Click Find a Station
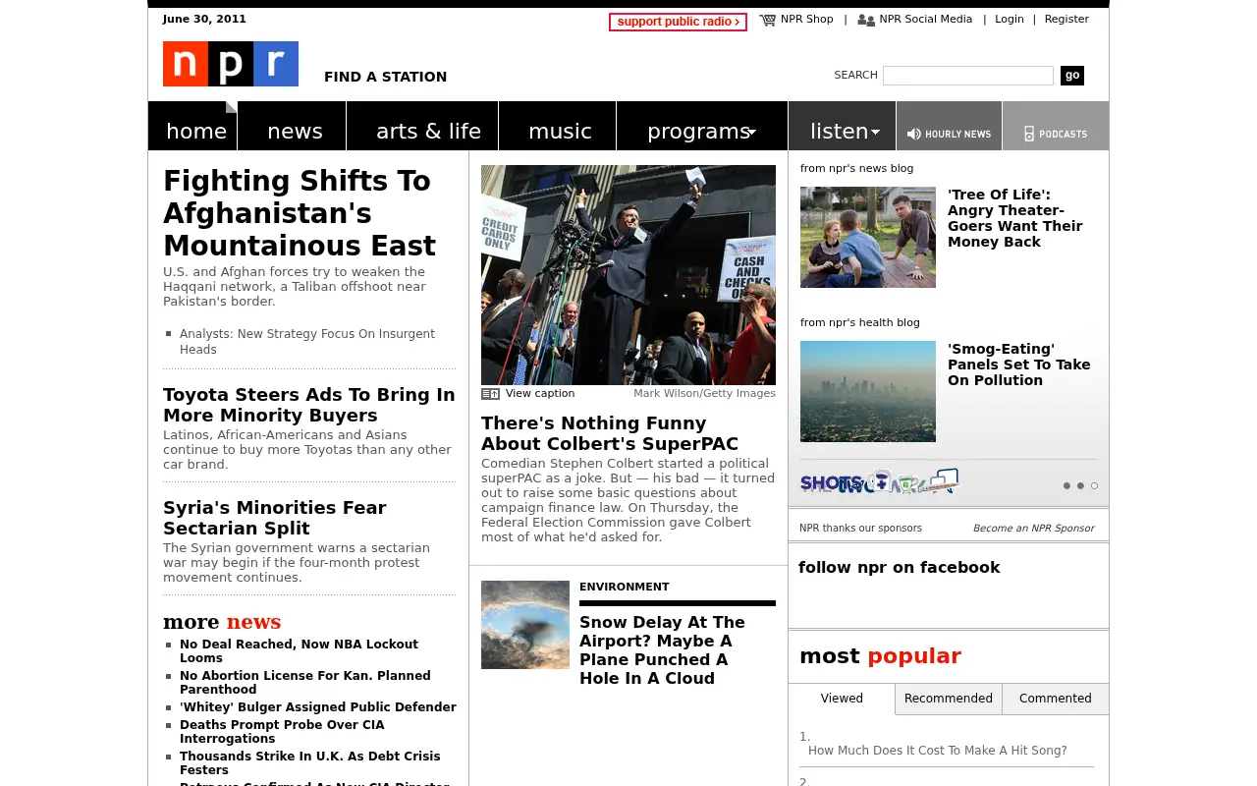Viewport: 1257px width, 786px height. point(385,77)
